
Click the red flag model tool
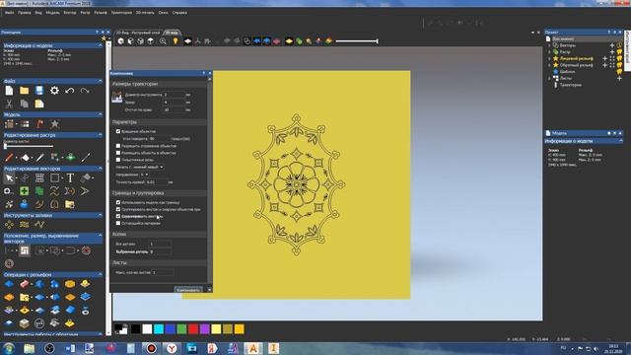[x=39, y=124]
